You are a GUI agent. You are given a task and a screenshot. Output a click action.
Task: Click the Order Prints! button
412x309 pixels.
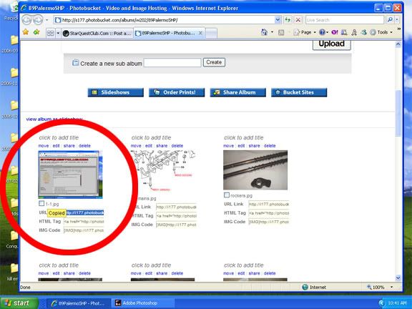(177, 92)
